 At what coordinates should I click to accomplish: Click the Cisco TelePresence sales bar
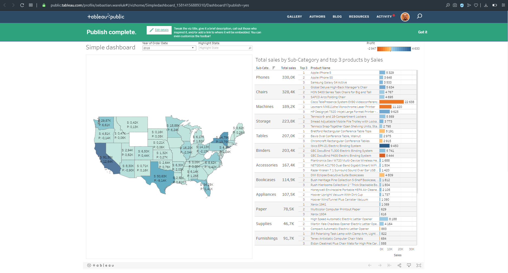[391, 102]
